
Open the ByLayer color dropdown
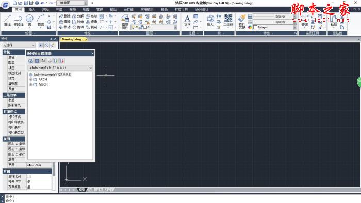275,27
